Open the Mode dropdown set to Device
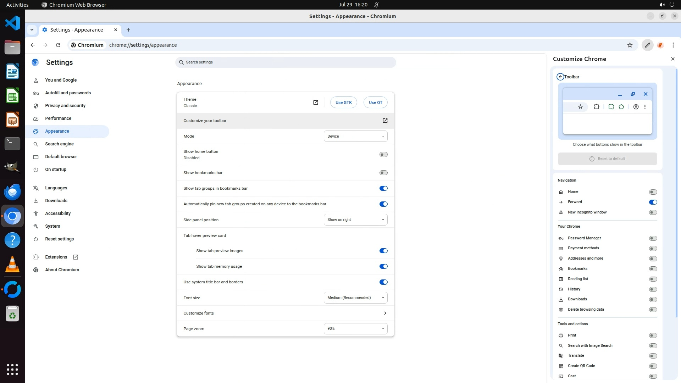 355,136
